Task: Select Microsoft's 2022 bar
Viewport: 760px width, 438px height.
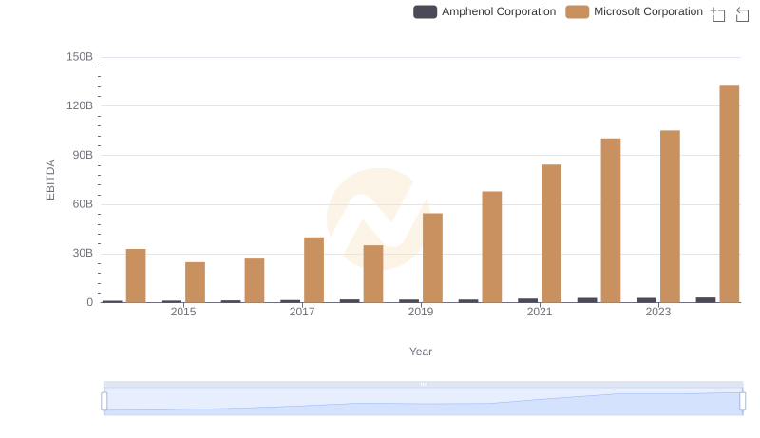Action: [611, 220]
